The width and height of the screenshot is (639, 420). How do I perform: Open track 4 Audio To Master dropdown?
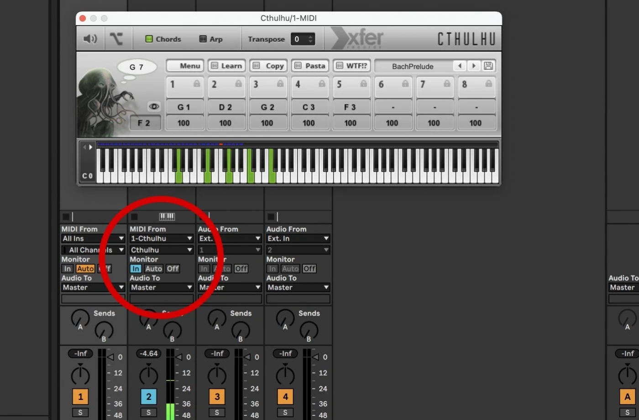pyautogui.click(x=298, y=287)
